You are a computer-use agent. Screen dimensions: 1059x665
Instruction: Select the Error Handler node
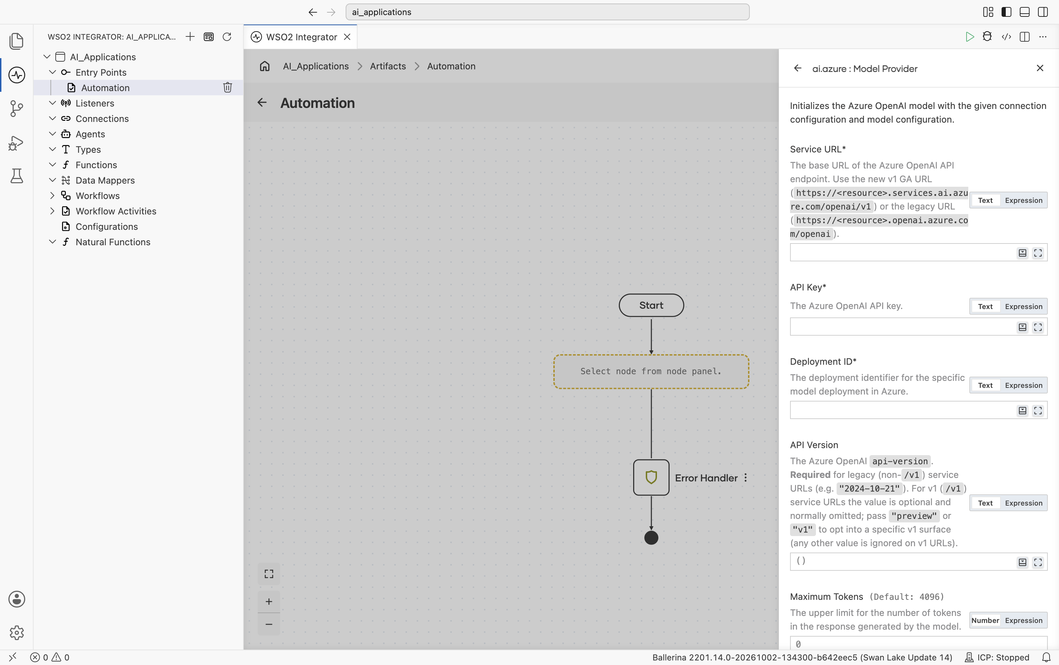coord(651,478)
